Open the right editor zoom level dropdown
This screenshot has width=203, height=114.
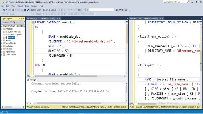(x=136, y=104)
